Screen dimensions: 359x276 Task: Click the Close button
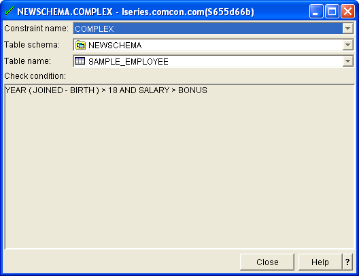(x=267, y=262)
